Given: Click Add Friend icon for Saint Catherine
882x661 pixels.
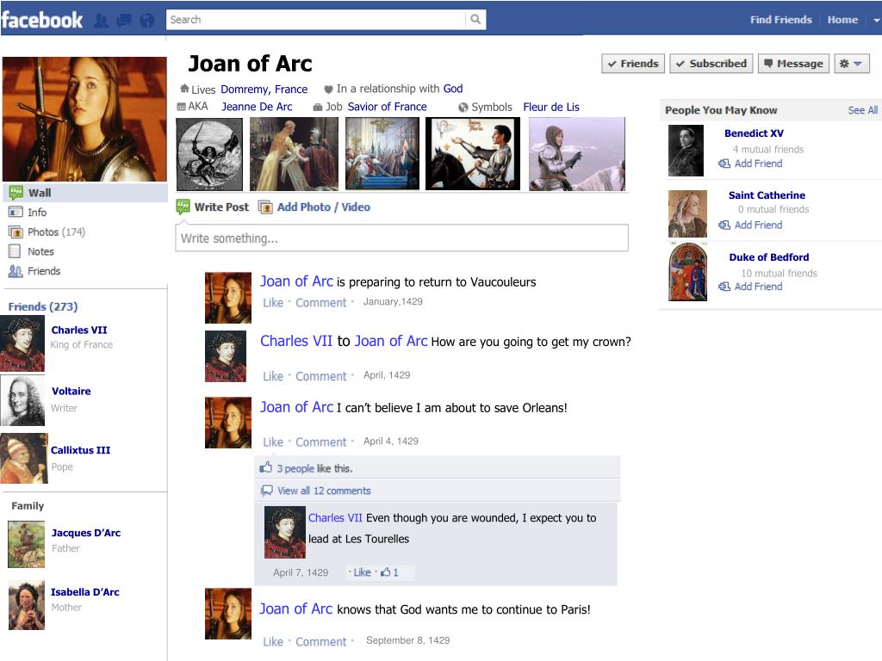Looking at the screenshot, I should (x=724, y=225).
